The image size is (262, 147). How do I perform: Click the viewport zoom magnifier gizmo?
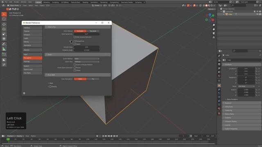[x=214, y=25]
